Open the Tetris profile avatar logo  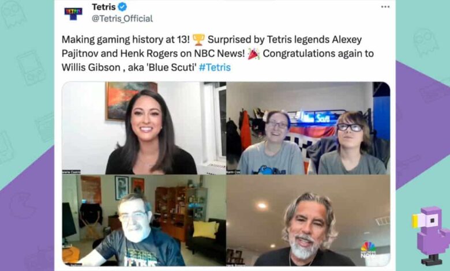(73, 13)
